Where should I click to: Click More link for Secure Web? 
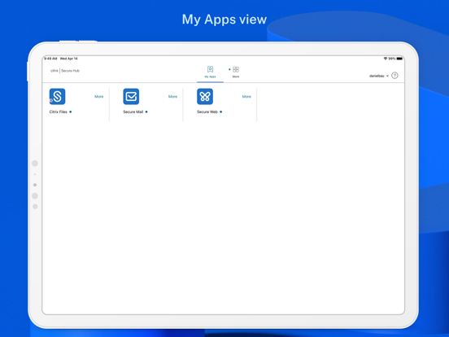tap(246, 97)
